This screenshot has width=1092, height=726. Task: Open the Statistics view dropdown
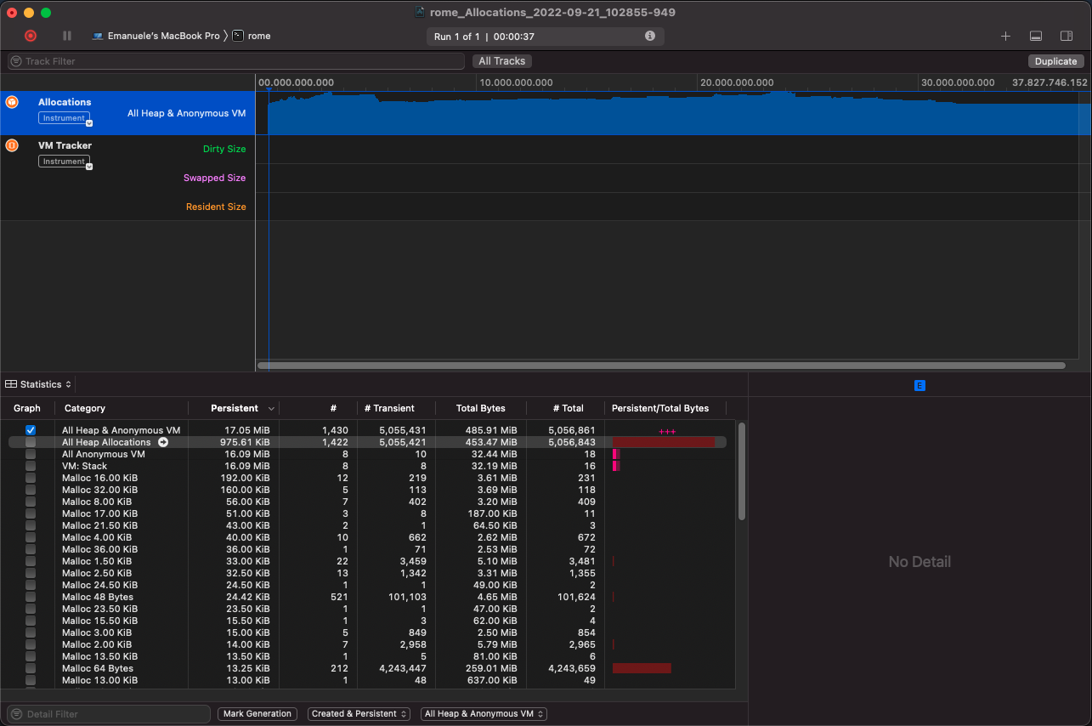[x=37, y=384]
